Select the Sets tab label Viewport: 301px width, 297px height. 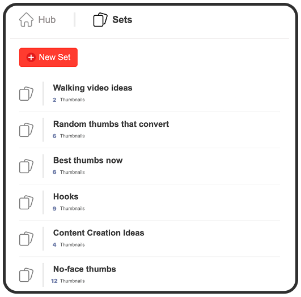point(122,20)
